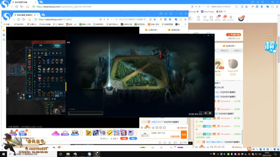
Task: Open the front browser main menu icon
Action: click(166, 14)
